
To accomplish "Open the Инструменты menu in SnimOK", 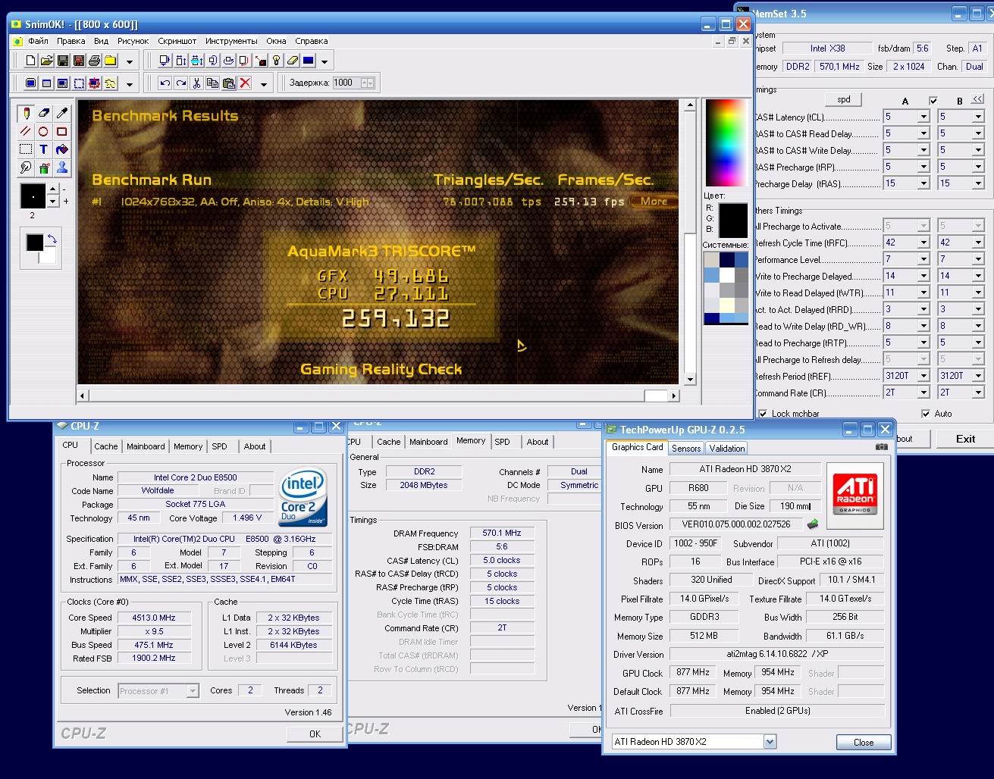I will [x=231, y=41].
